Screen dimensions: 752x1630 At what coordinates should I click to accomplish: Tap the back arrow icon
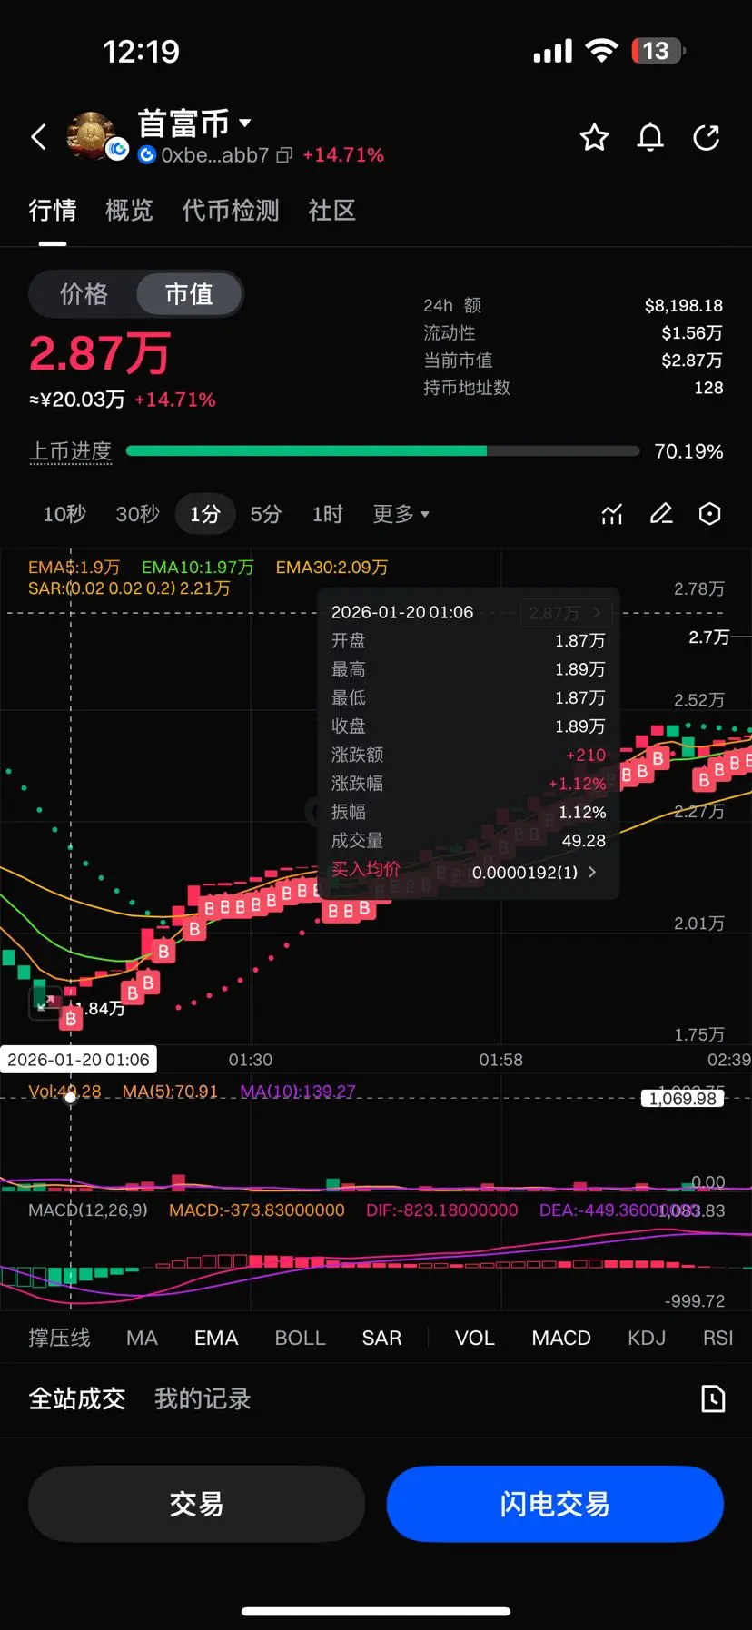[38, 138]
